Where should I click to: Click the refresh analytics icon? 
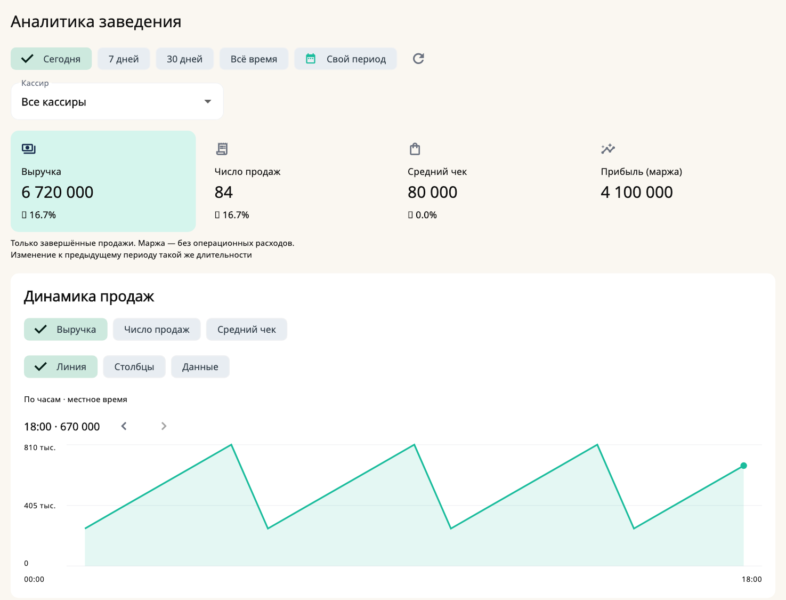(x=418, y=59)
